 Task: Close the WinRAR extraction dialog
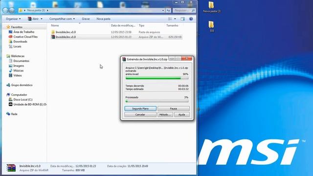pos(187,59)
